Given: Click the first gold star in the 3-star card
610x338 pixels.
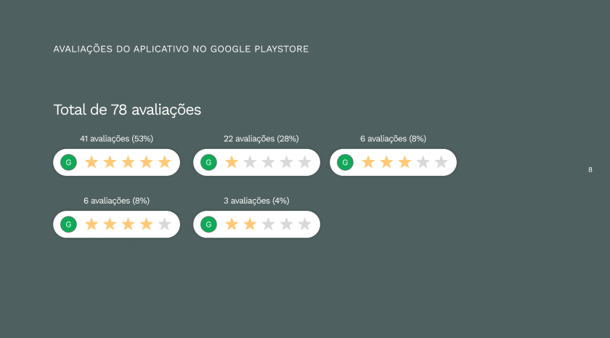Looking at the screenshot, I should [368, 162].
